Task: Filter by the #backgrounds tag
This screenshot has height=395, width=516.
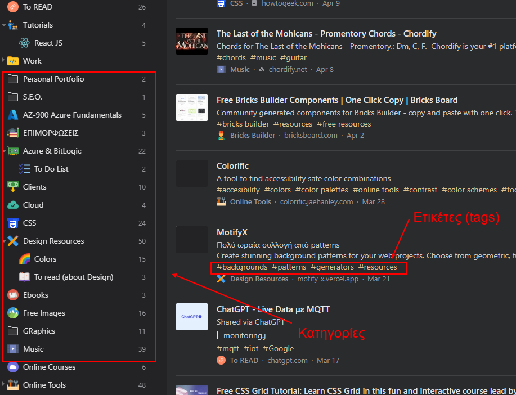Action: tap(242, 267)
